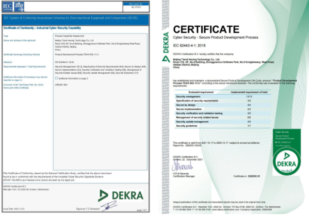Viewport: 309px width, 215px height.
Task: Click 'Report No.' line on right certificate
Action: (x=187, y=146)
